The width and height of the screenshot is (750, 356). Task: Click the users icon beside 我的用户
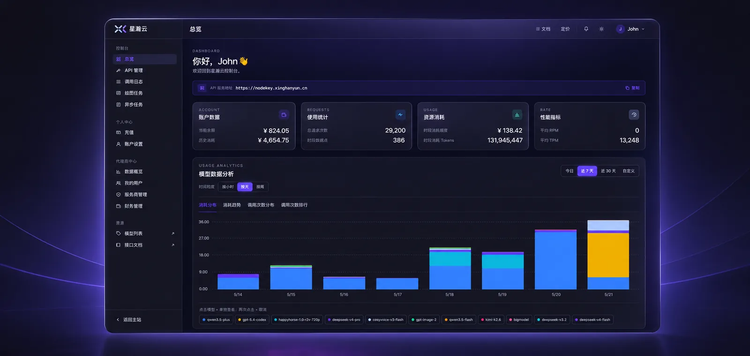pos(119,183)
